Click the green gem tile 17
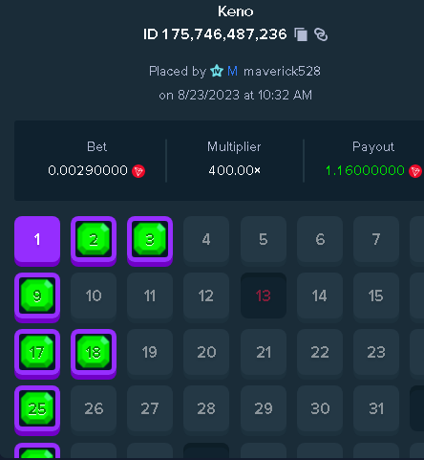This screenshot has height=460, width=424. click(37, 354)
